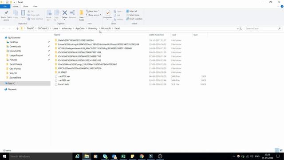The width and height of the screenshot is (284, 160).
Task: Open the Action Center notifications icon
Action: tap(278, 156)
